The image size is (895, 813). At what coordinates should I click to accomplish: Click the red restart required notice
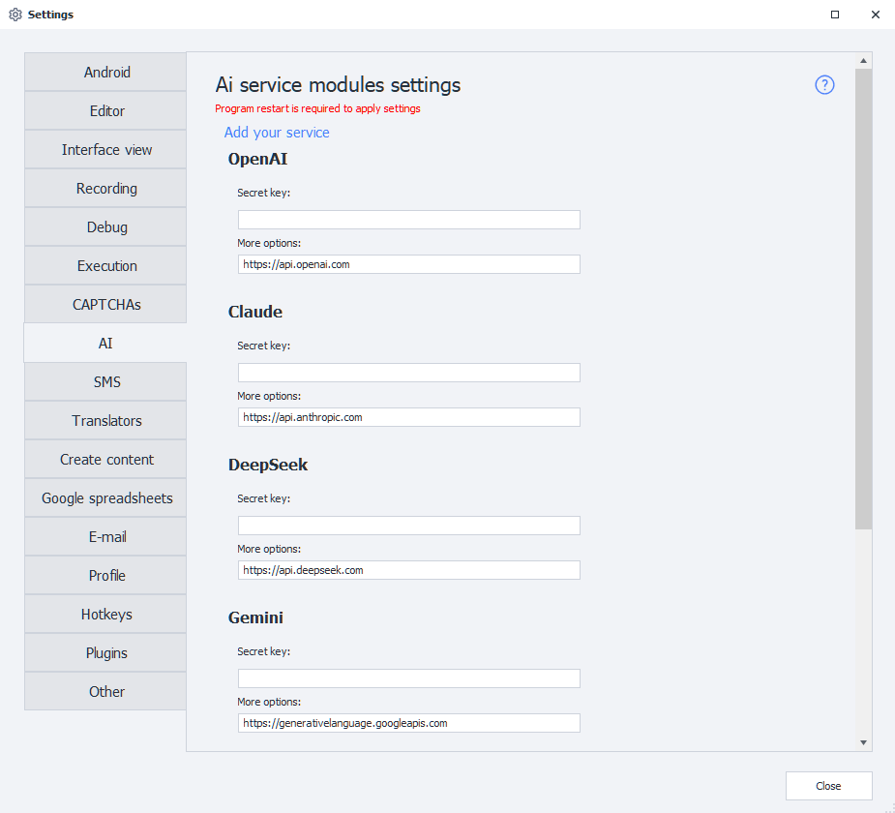tap(317, 108)
